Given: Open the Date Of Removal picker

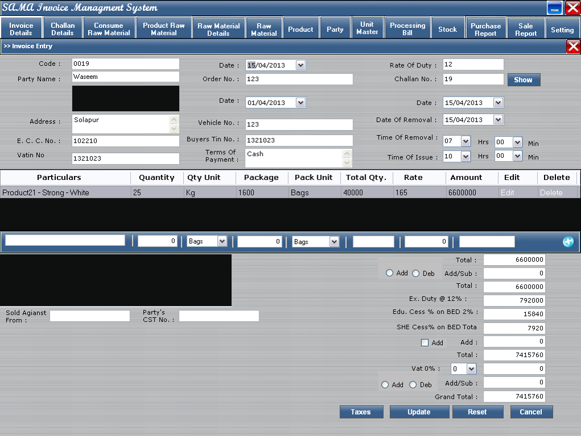Looking at the screenshot, I should coord(498,120).
